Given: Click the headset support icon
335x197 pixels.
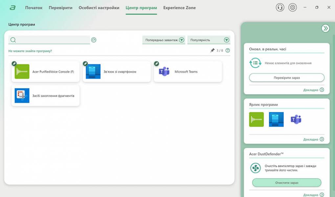Looking at the screenshot, I should [280, 8].
